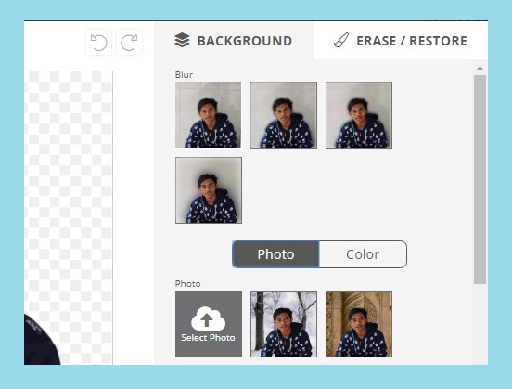This screenshot has height=389, width=512.
Task: Apply the snowy trees photo background
Action: 284,324
